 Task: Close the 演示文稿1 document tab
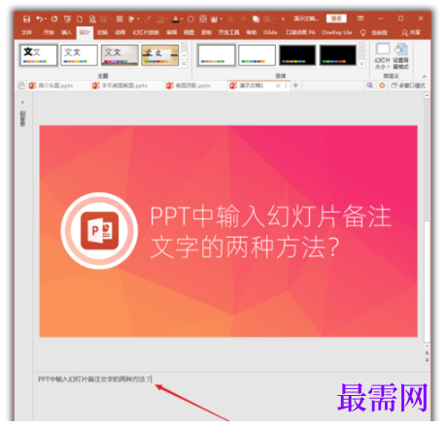coord(278,85)
